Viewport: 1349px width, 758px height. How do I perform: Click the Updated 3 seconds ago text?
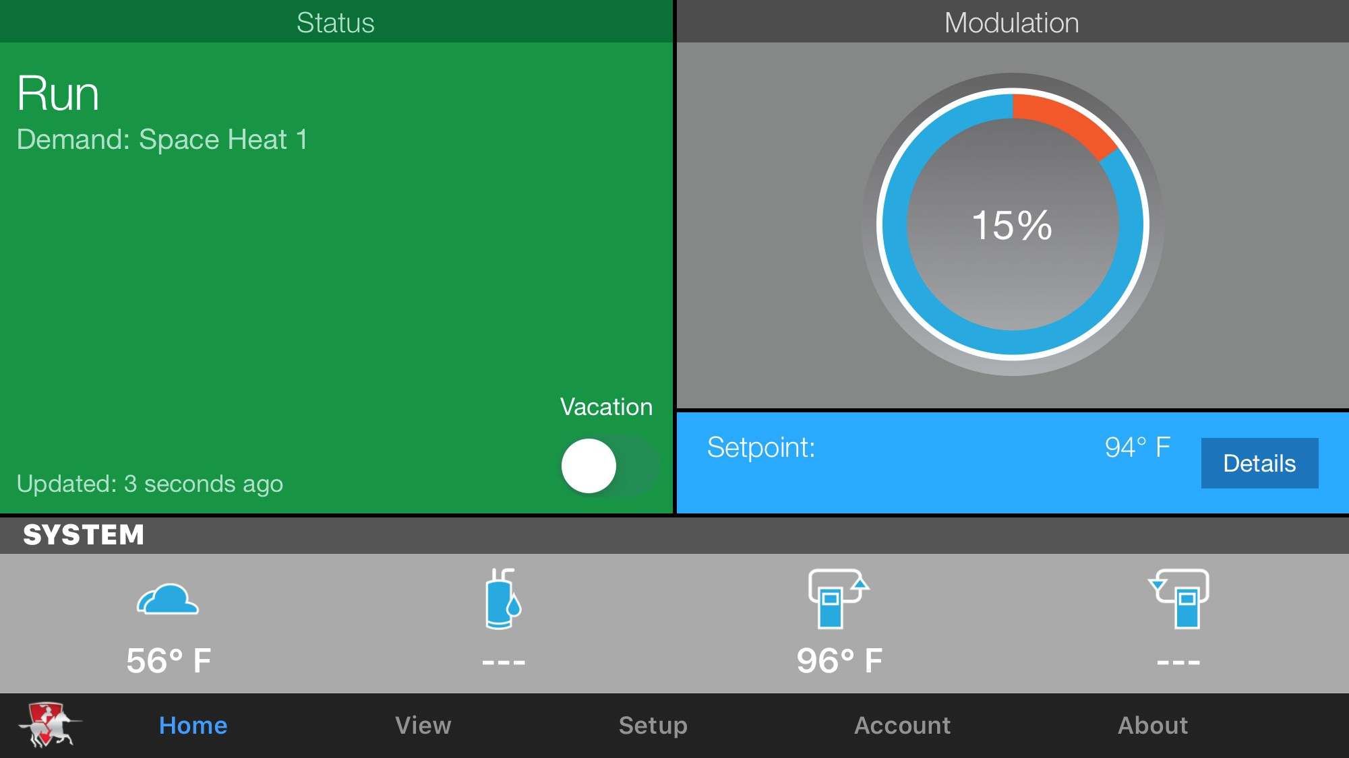tap(150, 484)
